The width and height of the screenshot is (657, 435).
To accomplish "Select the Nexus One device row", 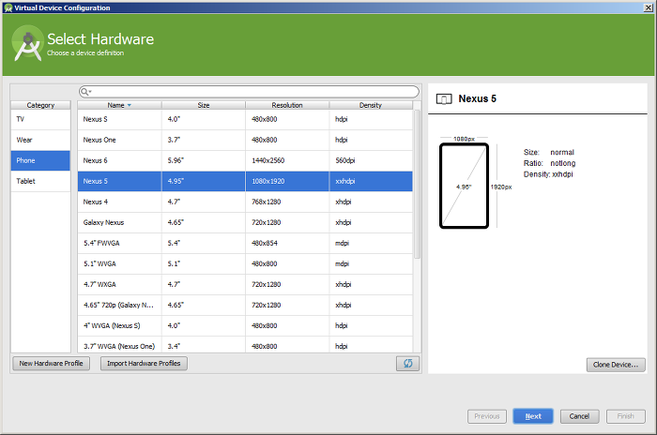I will (245, 140).
